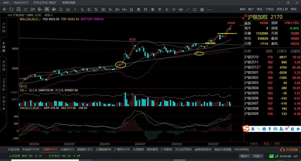Click the 上证指数 3821.83 status entry
The width and height of the screenshot is (301, 161).
pyautogui.click(x=25, y=156)
